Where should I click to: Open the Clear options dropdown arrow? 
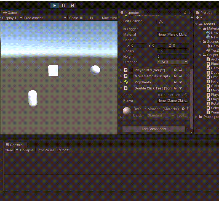(17, 150)
